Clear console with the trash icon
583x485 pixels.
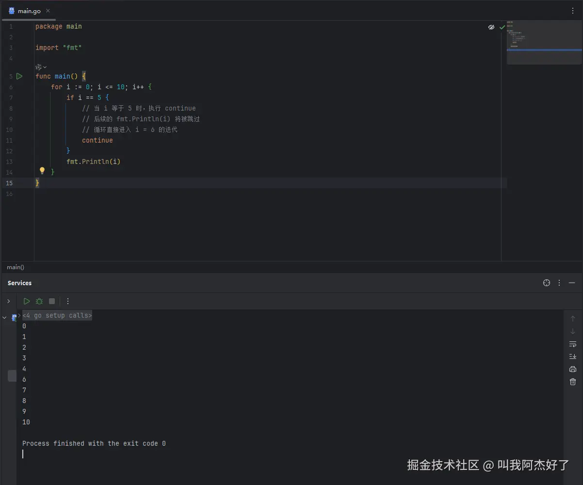point(573,382)
